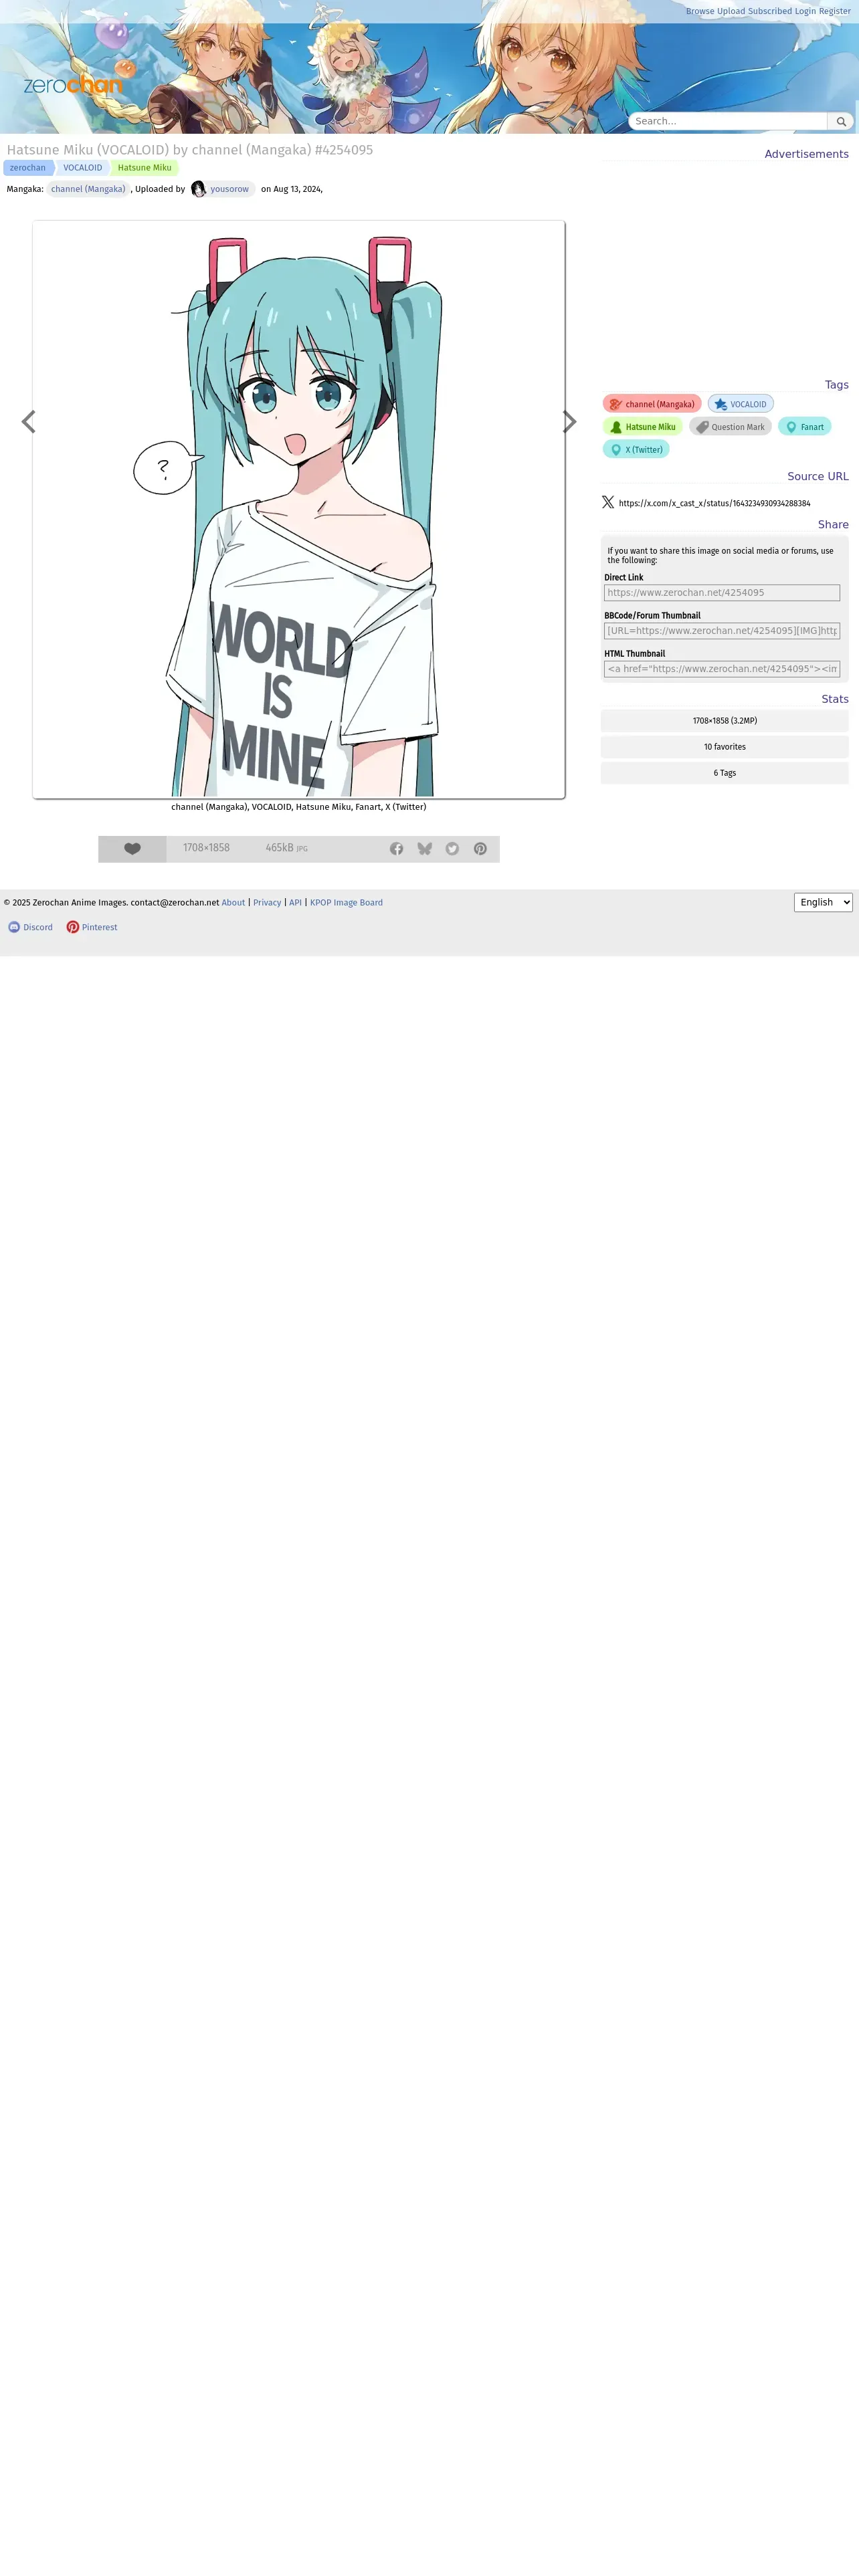Viewport: 859px width, 2576px height.
Task: Share image on Facebook icon
Action: click(397, 848)
